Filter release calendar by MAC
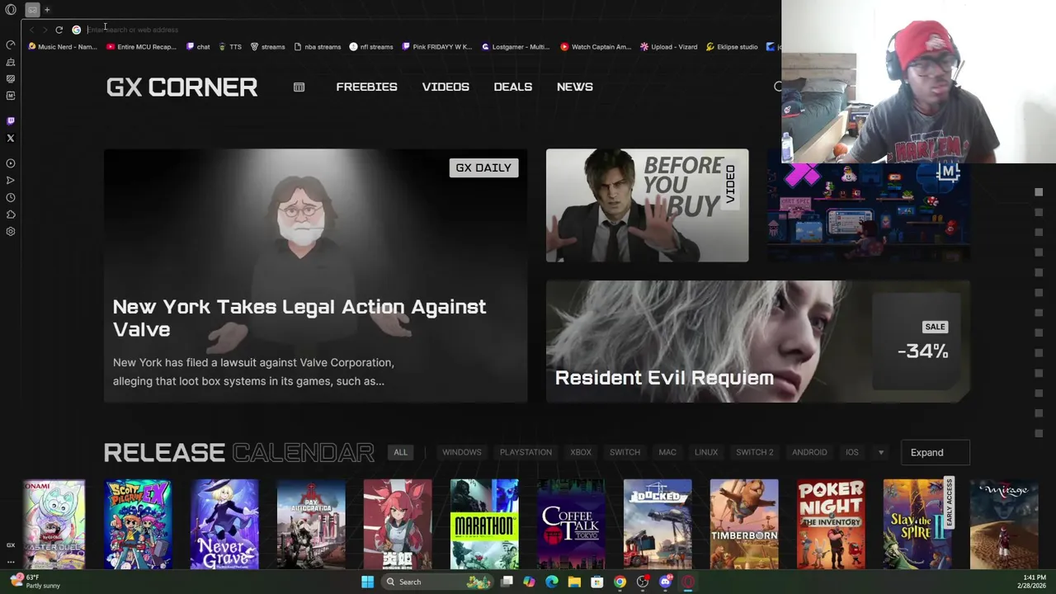 click(667, 452)
